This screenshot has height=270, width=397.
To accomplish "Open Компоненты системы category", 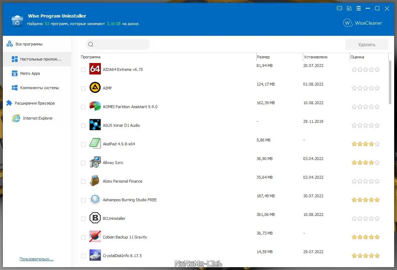I will [x=37, y=88].
